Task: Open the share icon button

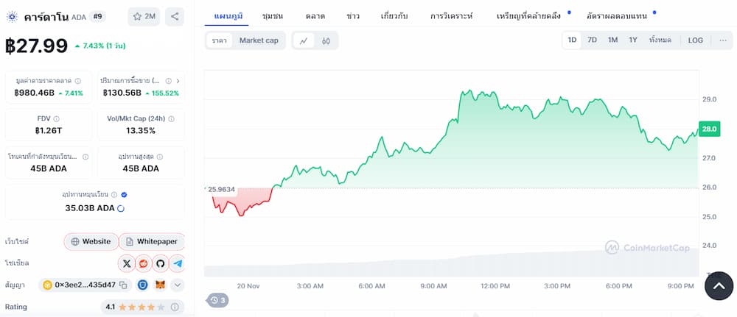Action: 175,16
